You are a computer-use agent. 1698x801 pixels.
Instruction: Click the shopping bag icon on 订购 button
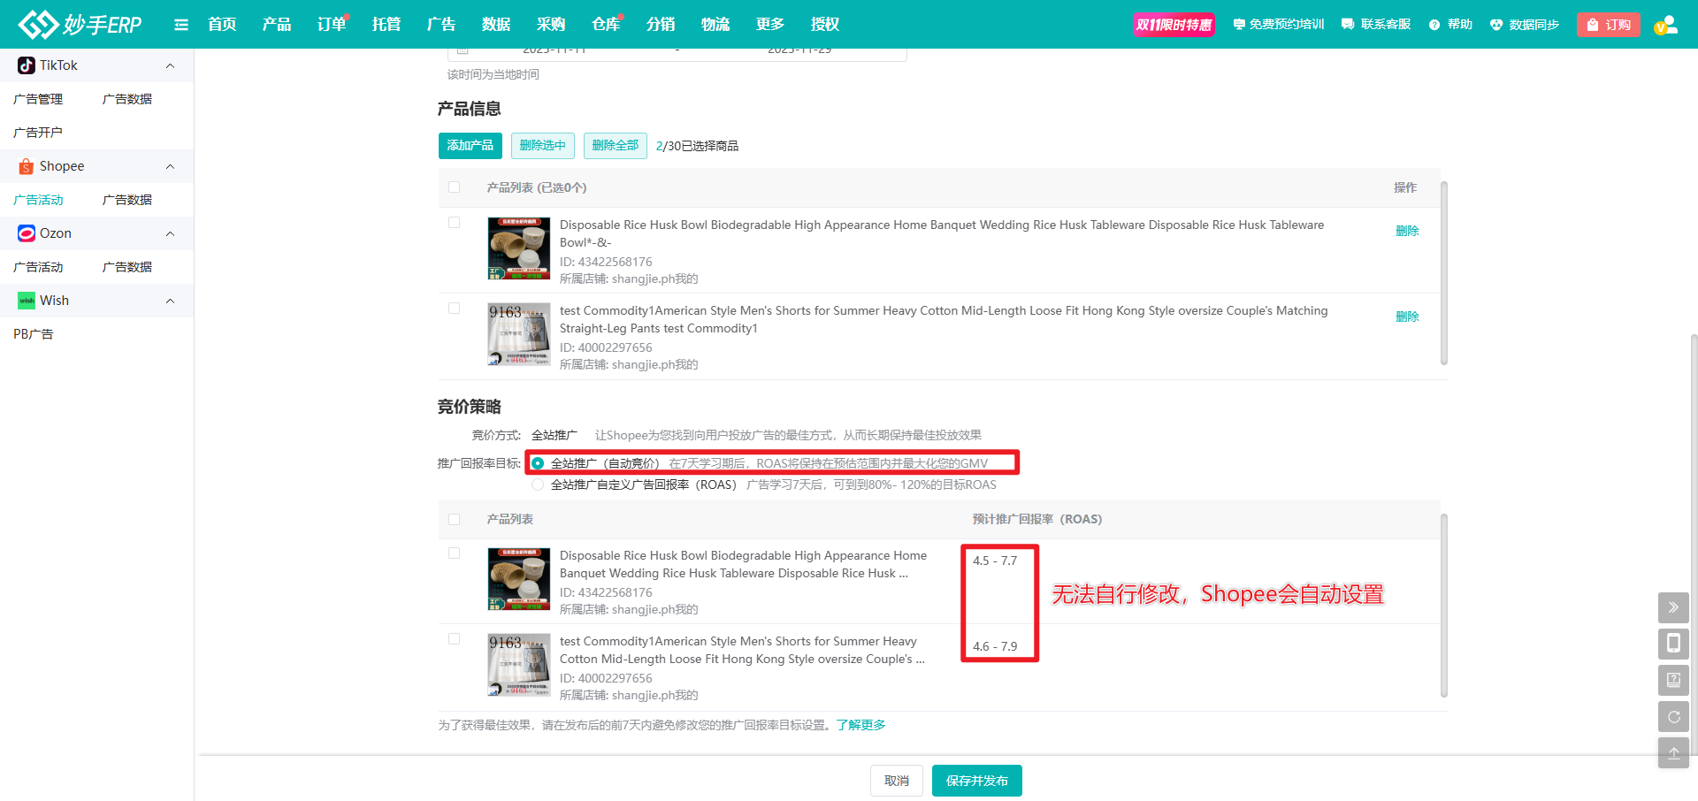[1593, 25]
